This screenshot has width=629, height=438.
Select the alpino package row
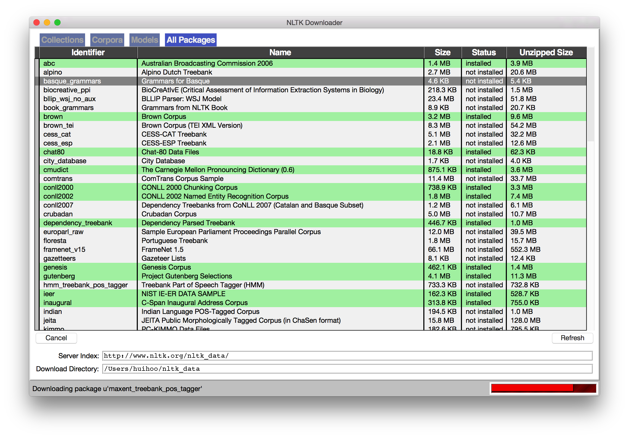(x=53, y=72)
